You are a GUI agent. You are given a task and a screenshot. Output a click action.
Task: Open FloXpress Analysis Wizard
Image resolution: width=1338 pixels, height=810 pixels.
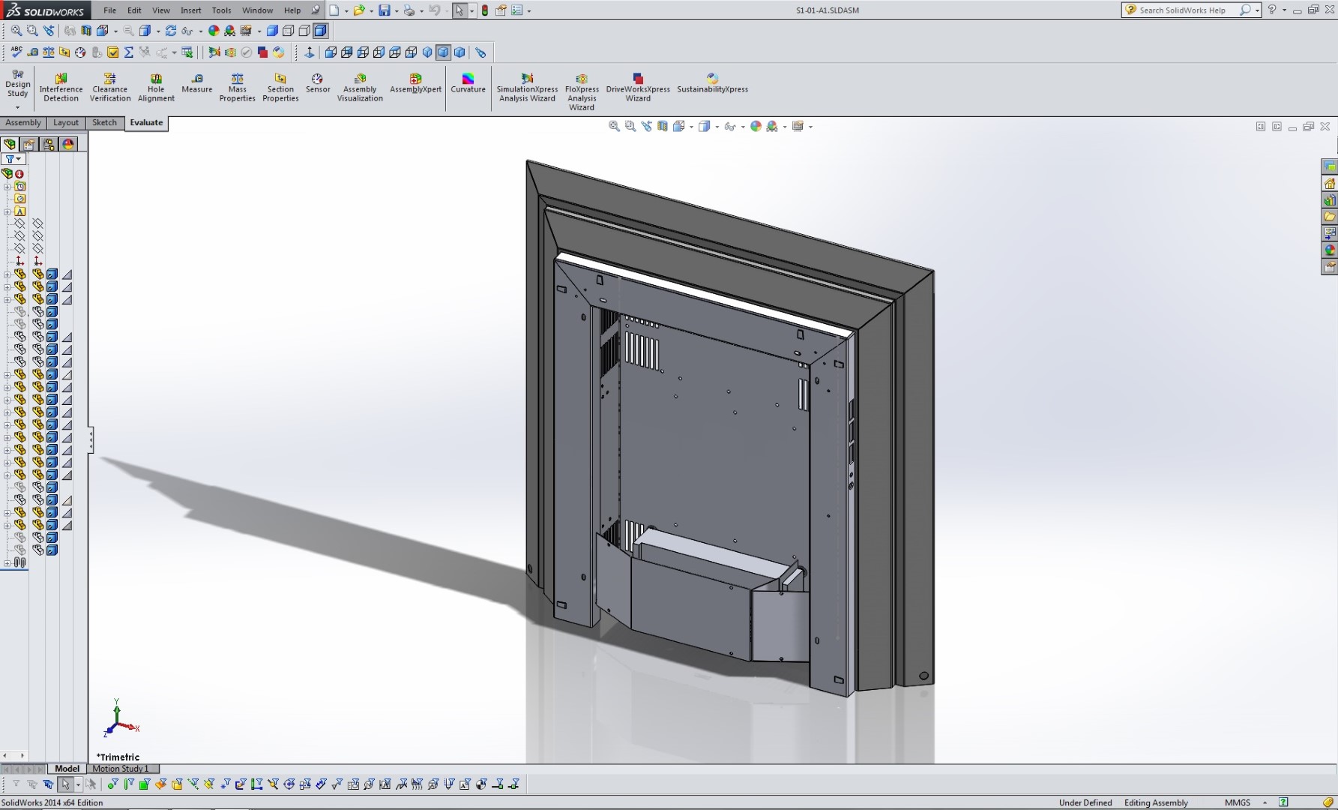(x=582, y=92)
